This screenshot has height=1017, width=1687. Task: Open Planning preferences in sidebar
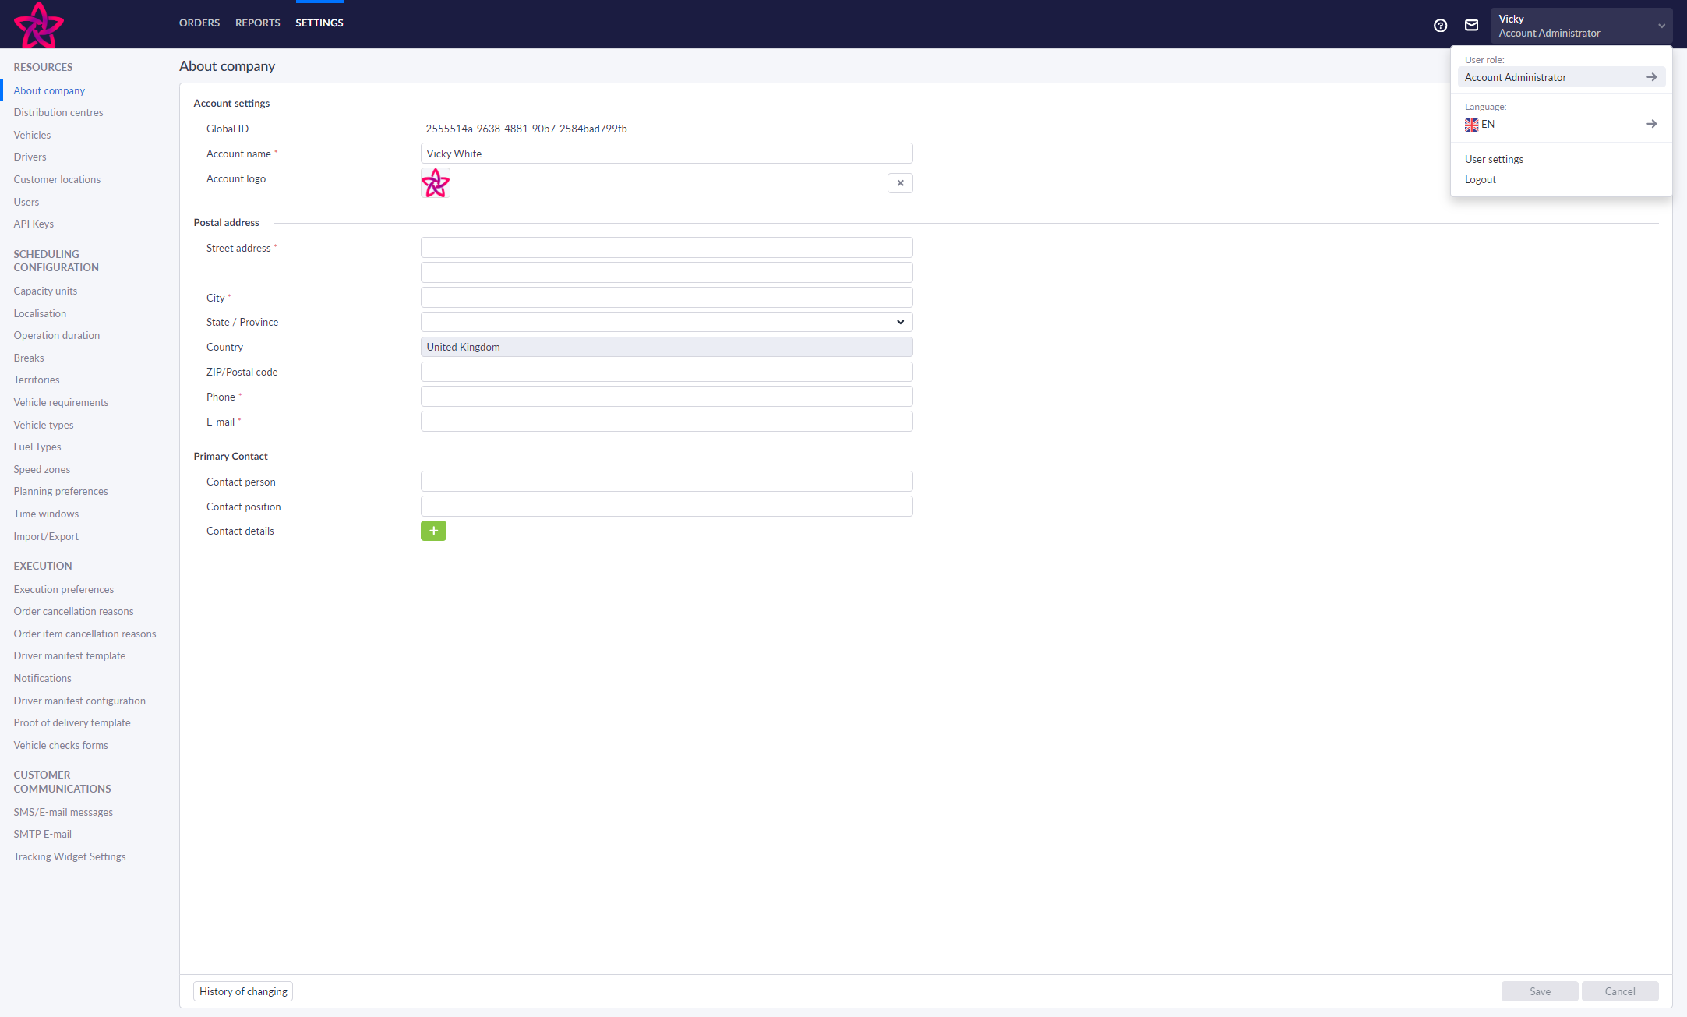coord(61,491)
